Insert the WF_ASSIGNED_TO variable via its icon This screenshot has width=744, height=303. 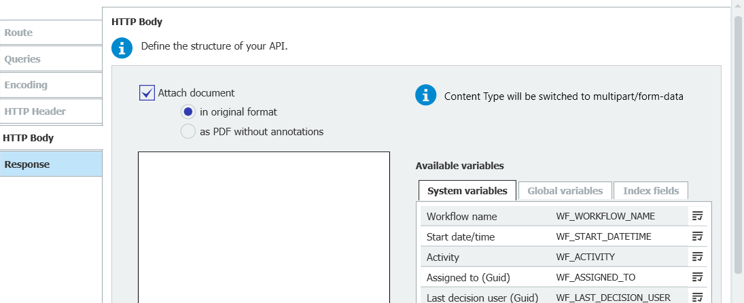coord(696,277)
